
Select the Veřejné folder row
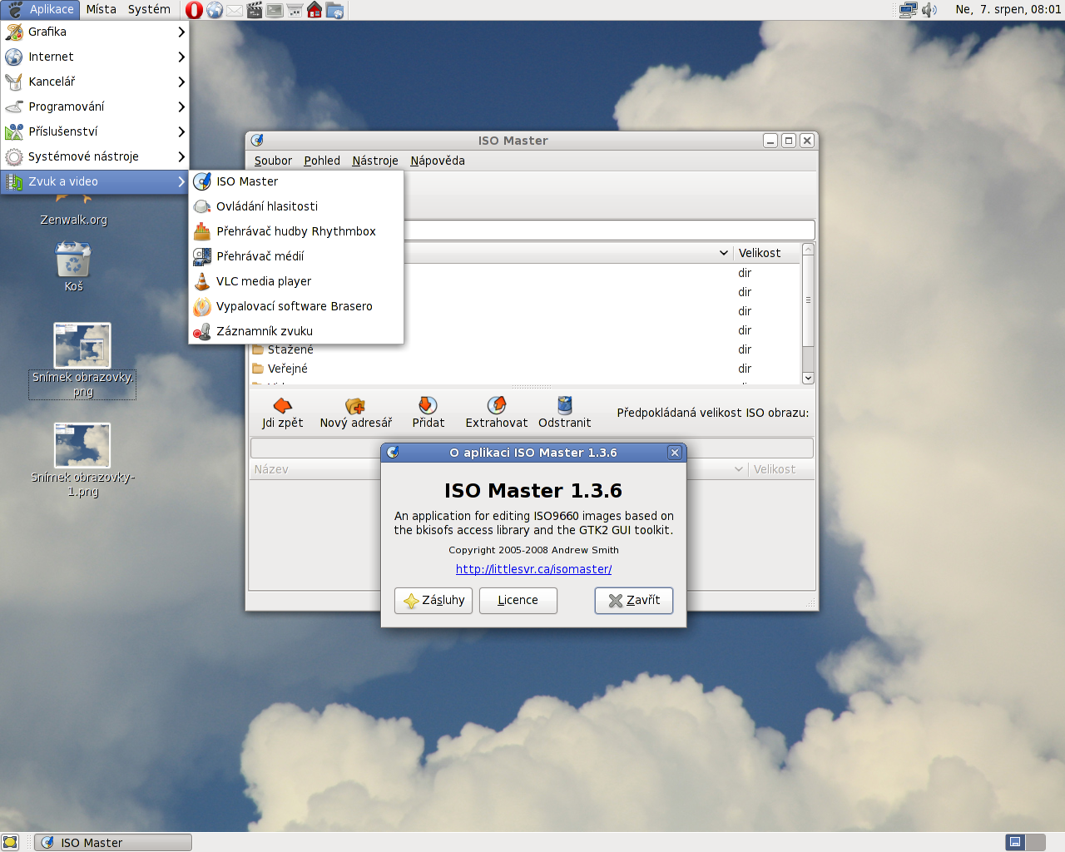[524, 369]
